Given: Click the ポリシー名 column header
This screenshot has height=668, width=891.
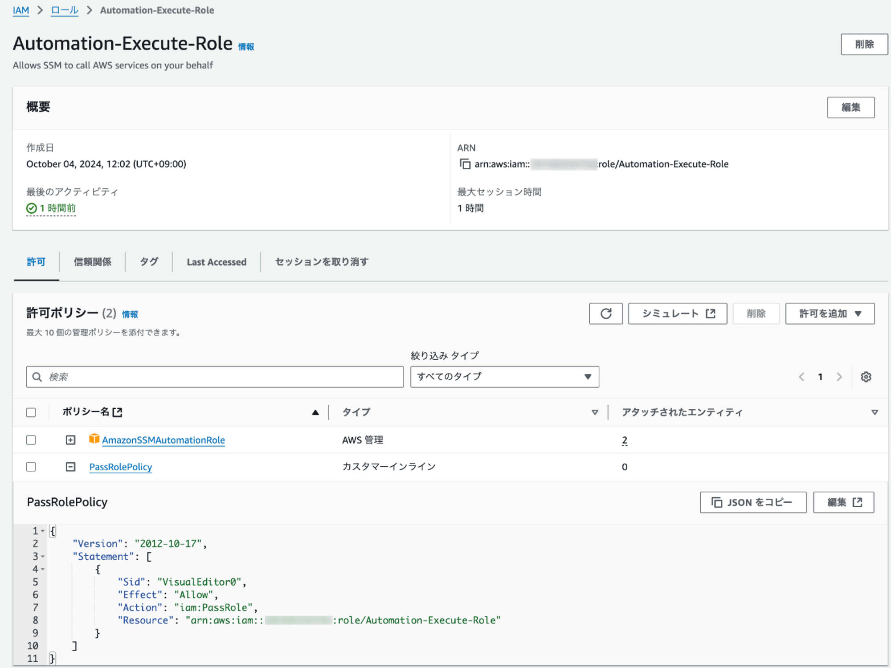Looking at the screenshot, I should click(86, 412).
